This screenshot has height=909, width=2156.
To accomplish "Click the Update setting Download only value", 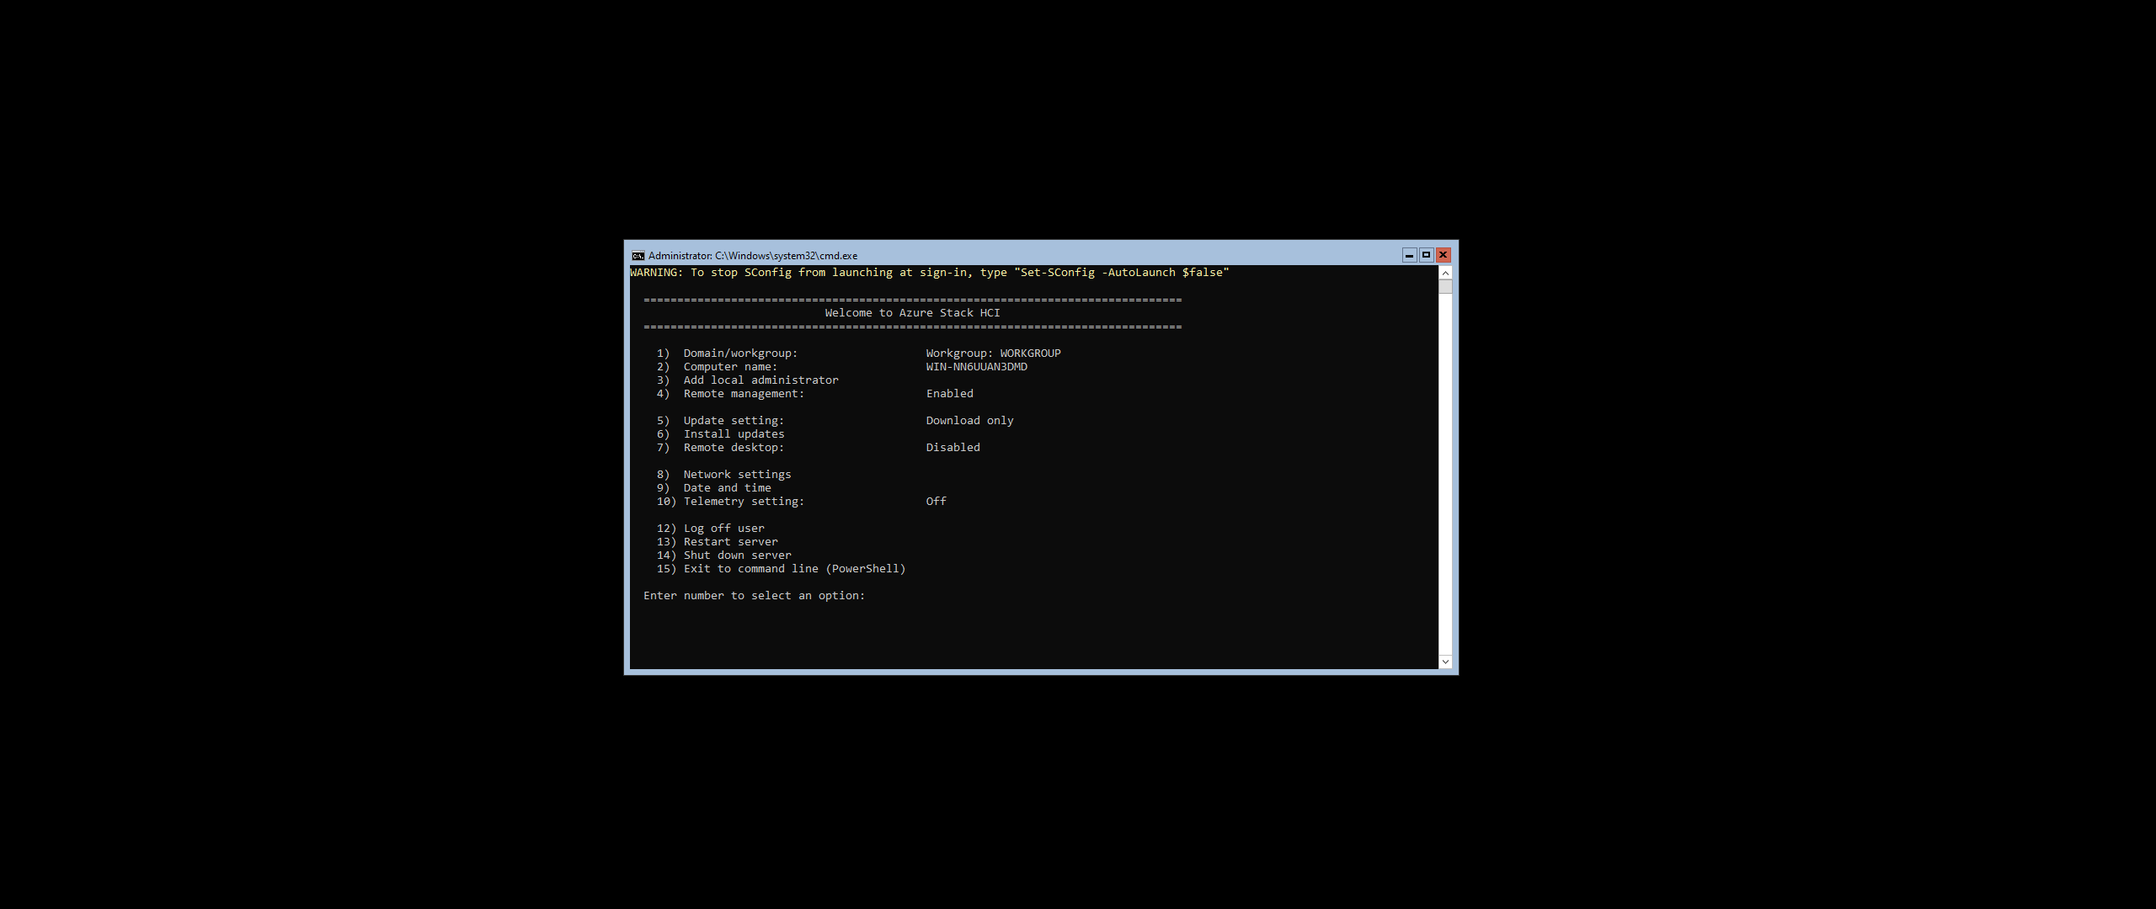I will pyautogui.click(x=969, y=421).
